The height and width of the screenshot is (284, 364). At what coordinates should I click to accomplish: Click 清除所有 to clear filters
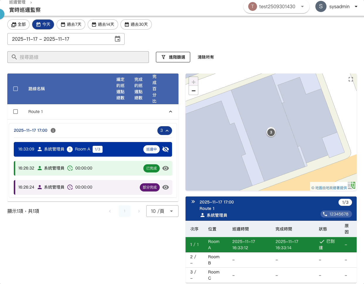click(206, 57)
